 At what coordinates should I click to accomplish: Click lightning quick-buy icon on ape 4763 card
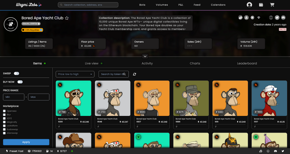(x=98, y=126)
